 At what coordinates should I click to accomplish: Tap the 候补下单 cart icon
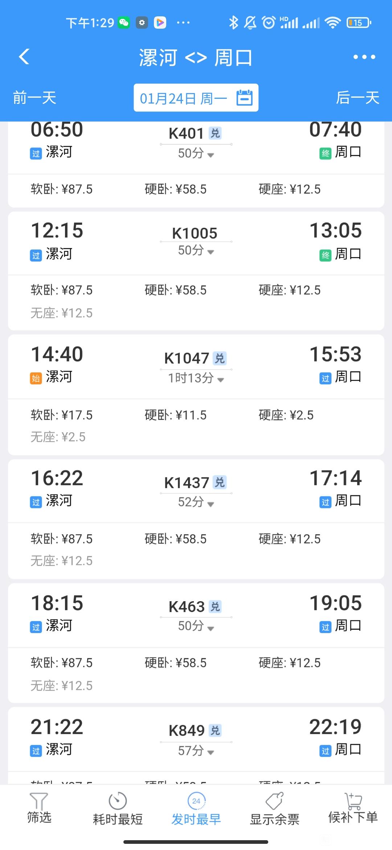353,801
